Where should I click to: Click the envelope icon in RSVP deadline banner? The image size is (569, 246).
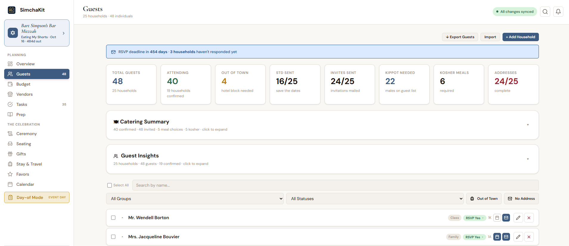(x=114, y=52)
